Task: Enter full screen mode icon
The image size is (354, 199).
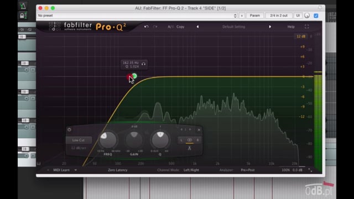Action: (x=306, y=27)
